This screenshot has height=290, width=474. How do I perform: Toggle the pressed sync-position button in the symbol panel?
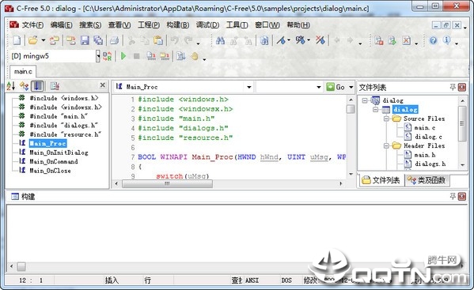tap(37, 86)
